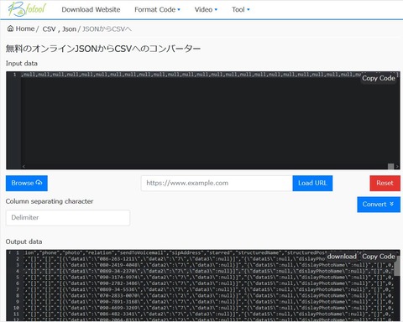Screen dimensions: 403x322
Task: Expand the Video menu
Action: tap(206, 9)
